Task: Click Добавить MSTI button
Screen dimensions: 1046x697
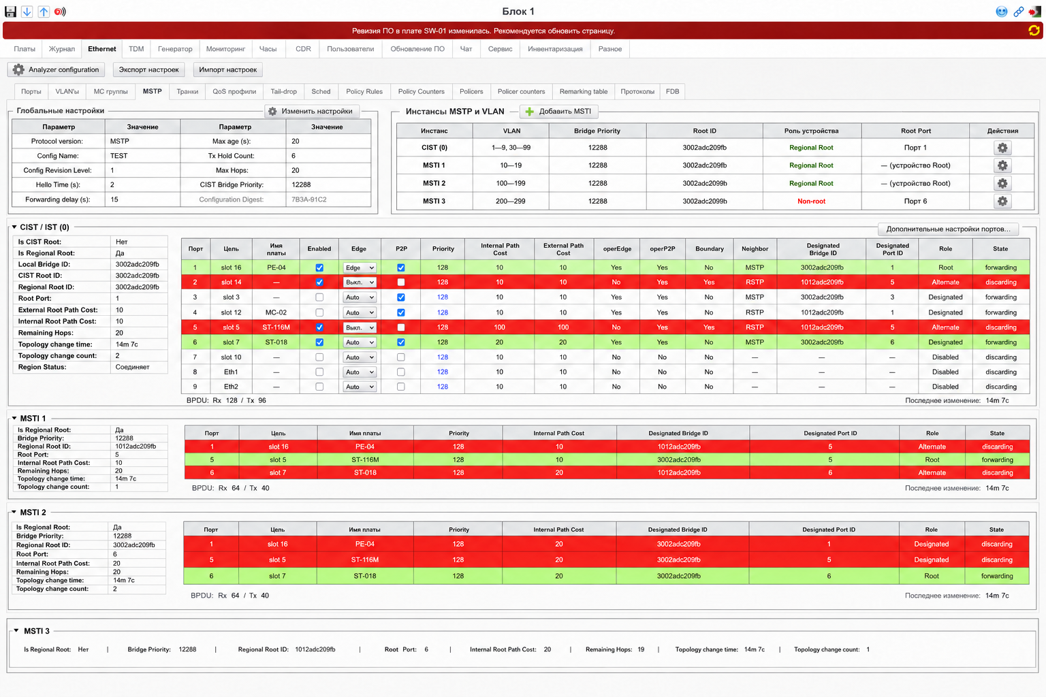Action: click(x=559, y=111)
